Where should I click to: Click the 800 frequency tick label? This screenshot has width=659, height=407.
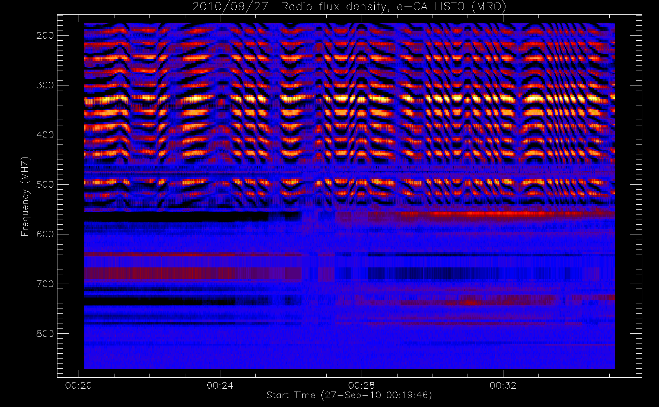coord(45,333)
